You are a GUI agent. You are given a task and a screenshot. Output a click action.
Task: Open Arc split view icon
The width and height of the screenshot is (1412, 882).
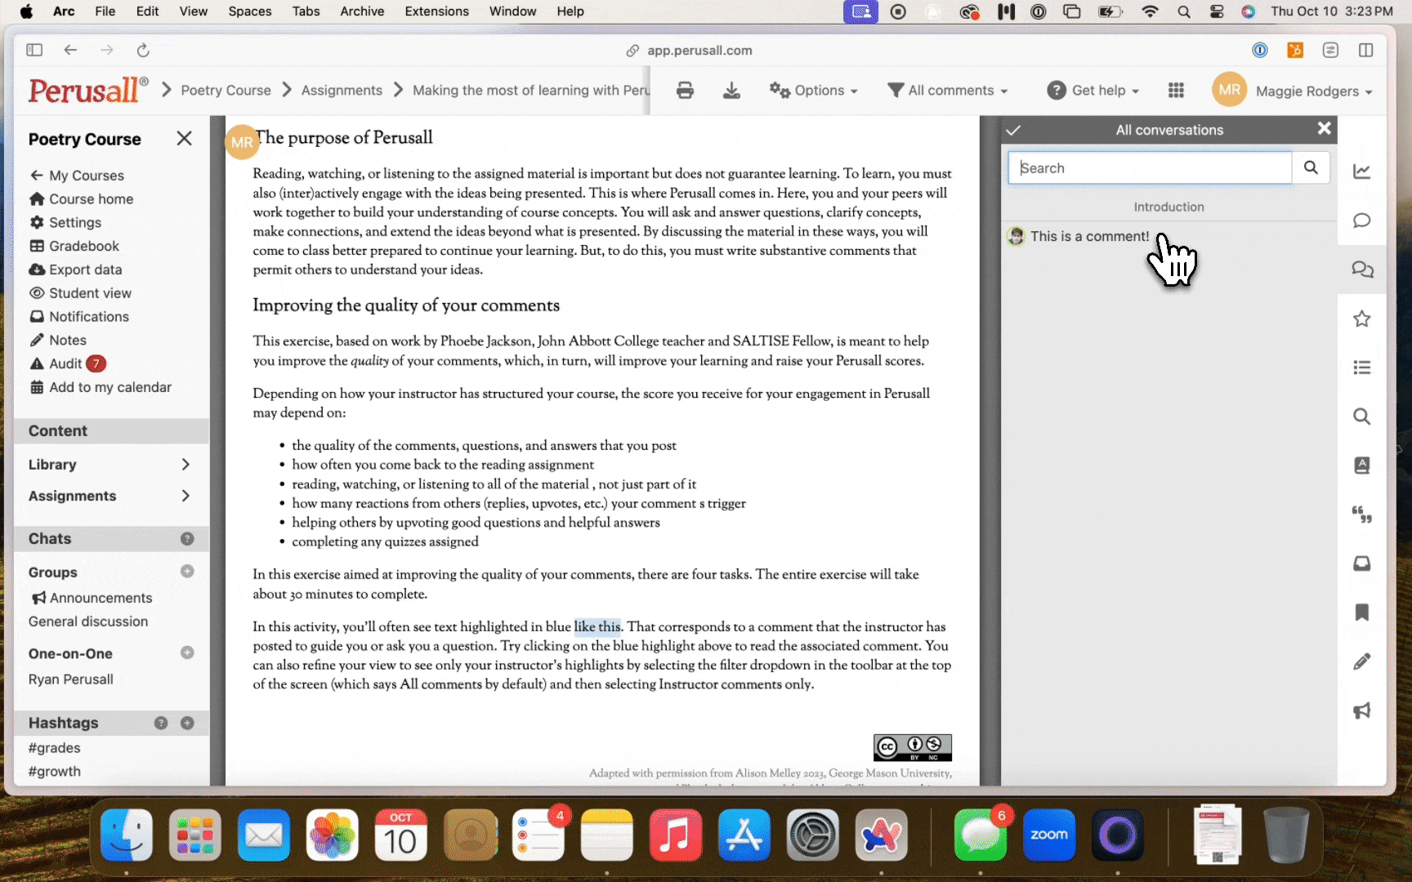pos(1365,50)
